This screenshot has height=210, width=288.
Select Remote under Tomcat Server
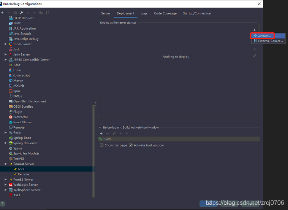pyautogui.click(x=23, y=174)
